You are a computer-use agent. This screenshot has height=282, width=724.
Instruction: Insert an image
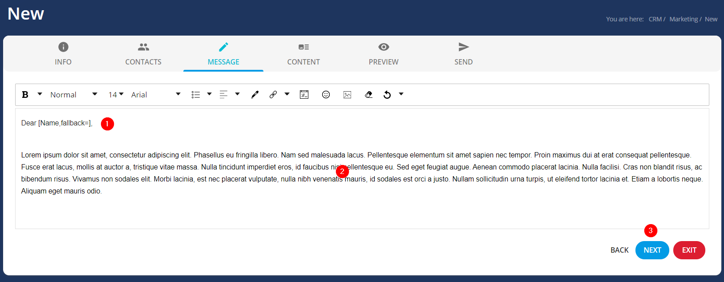pos(348,95)
